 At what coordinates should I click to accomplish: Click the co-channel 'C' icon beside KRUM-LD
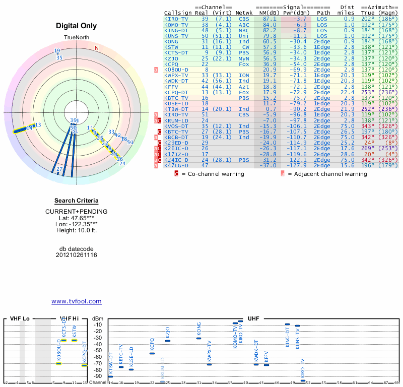(159, 120)
